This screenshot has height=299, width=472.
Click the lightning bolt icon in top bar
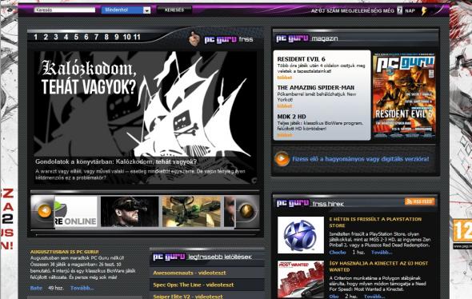click(424, 11)
